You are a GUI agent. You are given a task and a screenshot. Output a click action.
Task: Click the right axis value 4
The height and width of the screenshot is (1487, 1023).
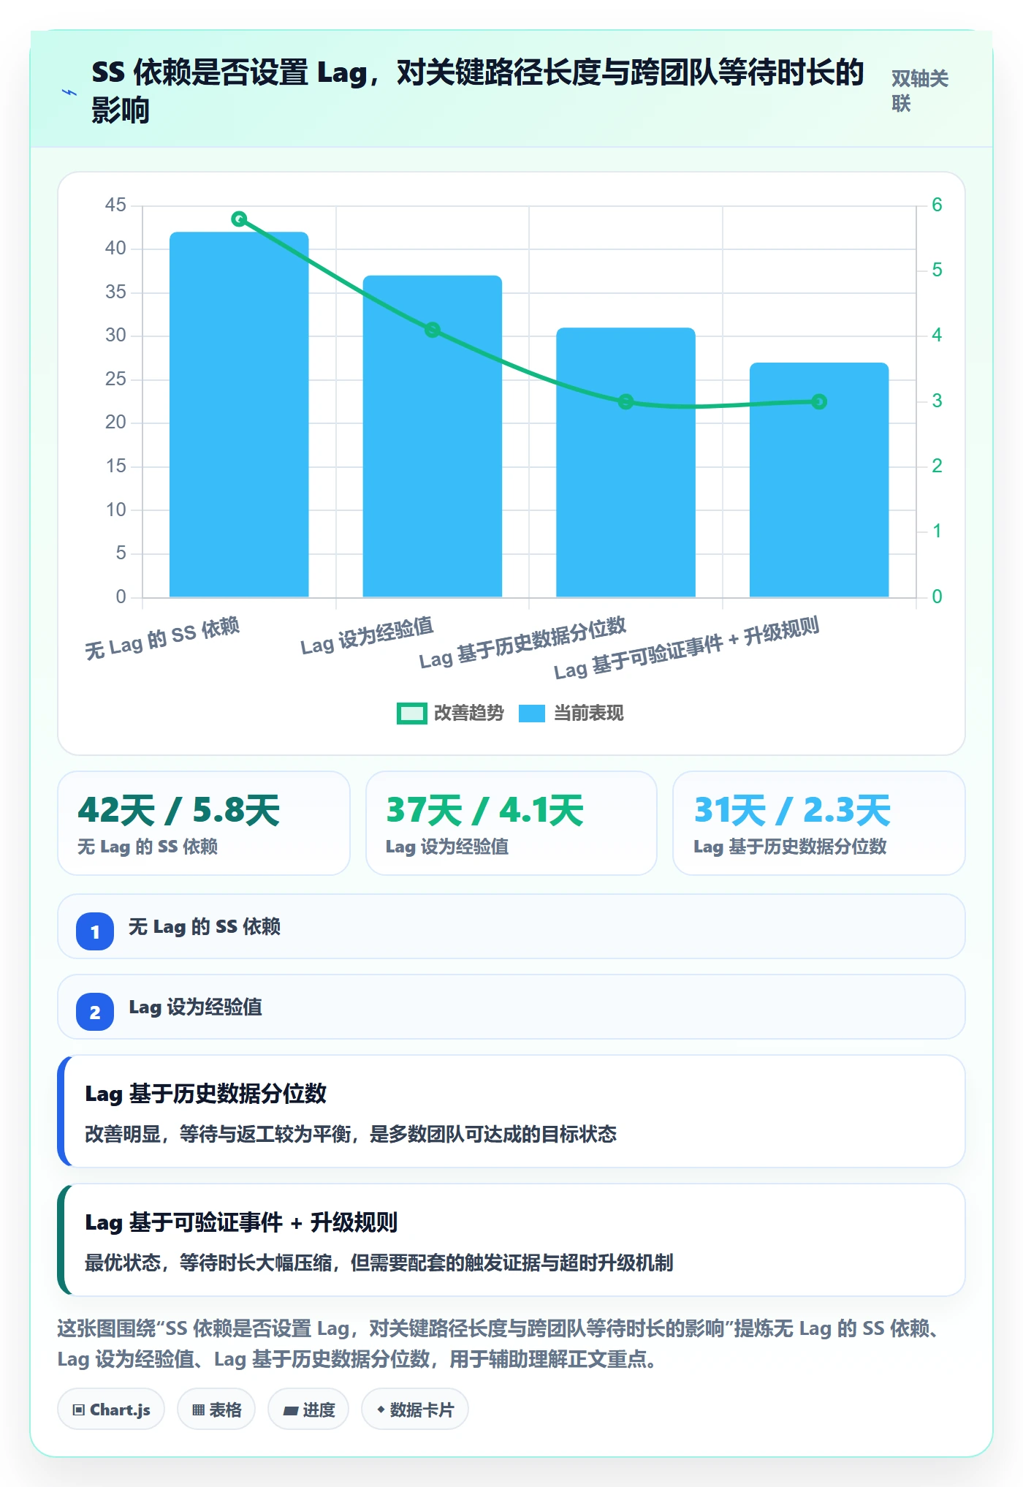click(x=937, y=336)
